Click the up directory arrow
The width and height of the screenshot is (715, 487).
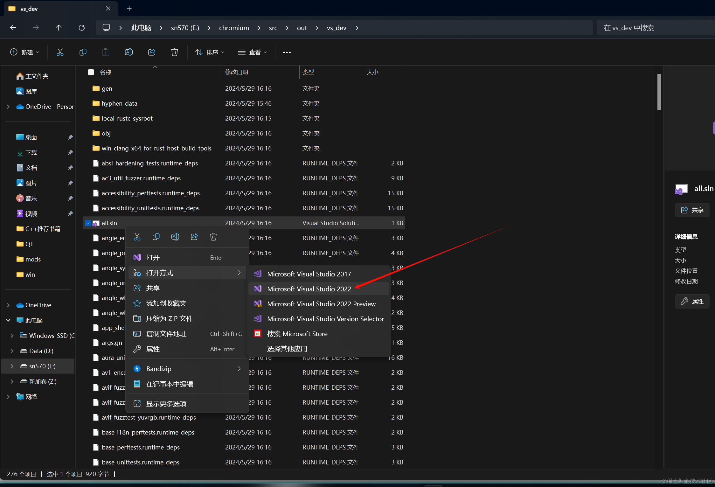59,28
